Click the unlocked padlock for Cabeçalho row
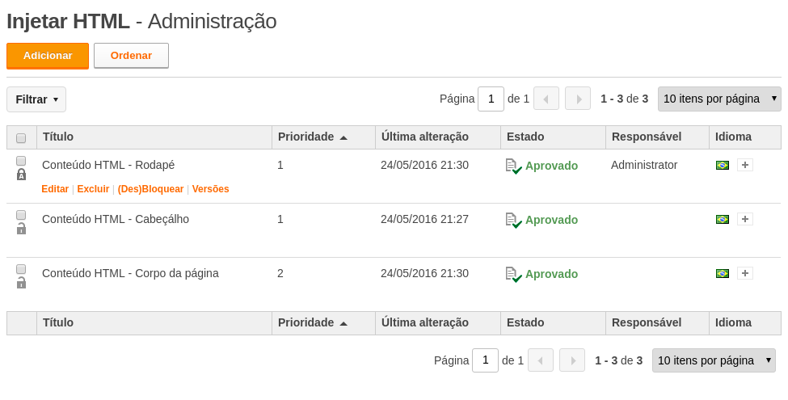The width and height of the screenshot is (788, 400). [21, 229]
